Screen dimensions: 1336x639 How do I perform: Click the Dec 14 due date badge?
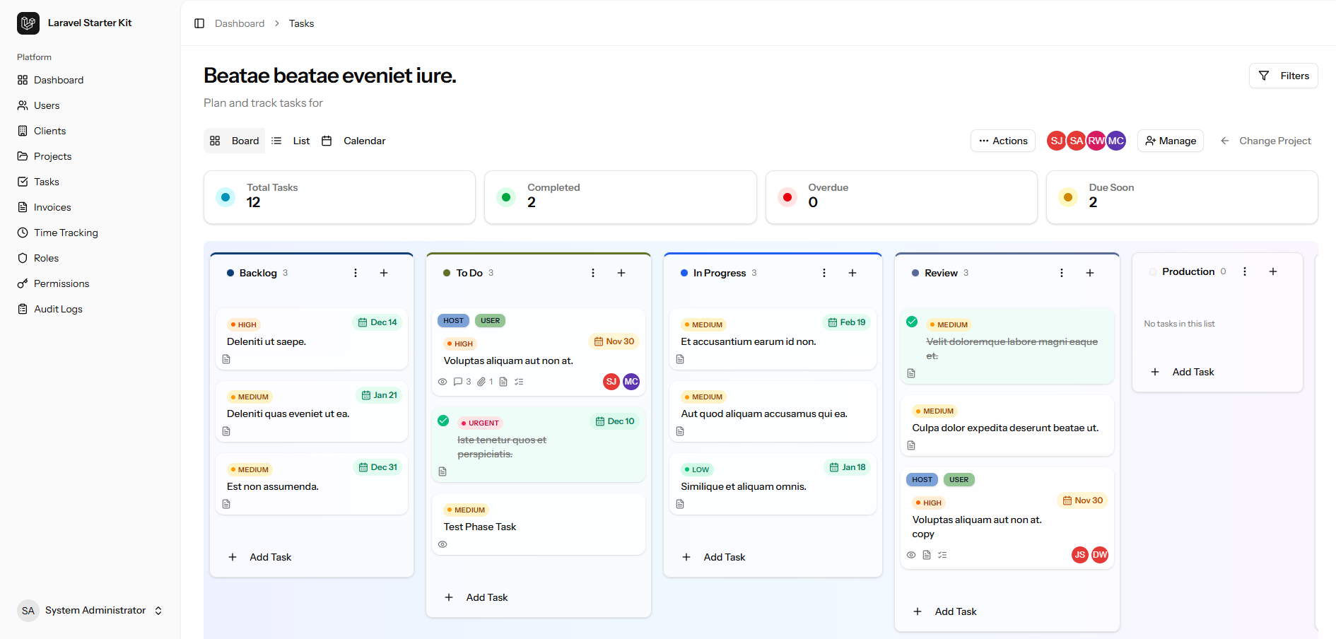click(377, 322)
